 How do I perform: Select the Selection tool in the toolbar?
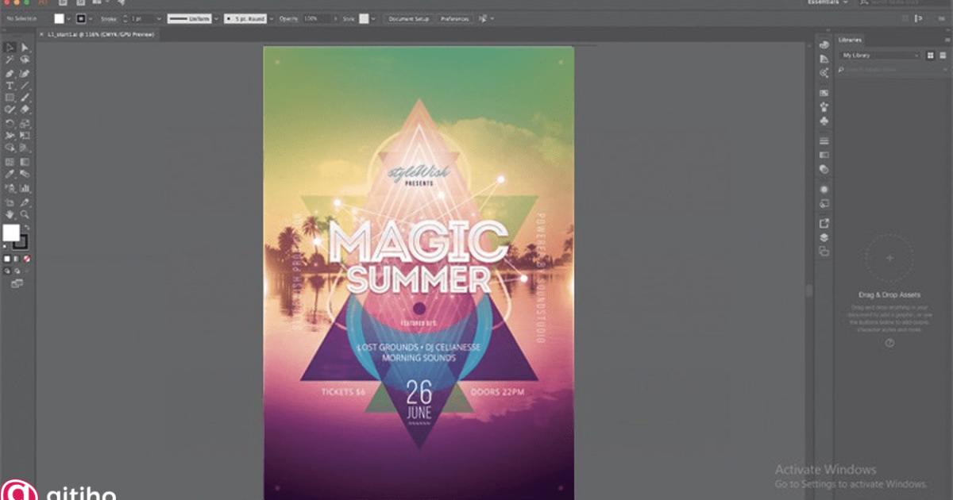10,47
